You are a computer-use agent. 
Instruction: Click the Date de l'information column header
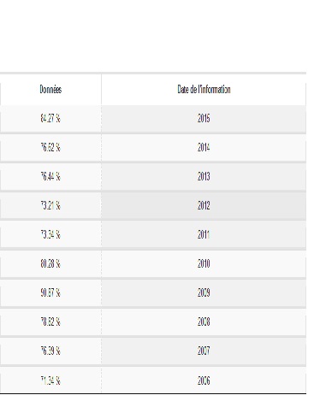[204, 90]
